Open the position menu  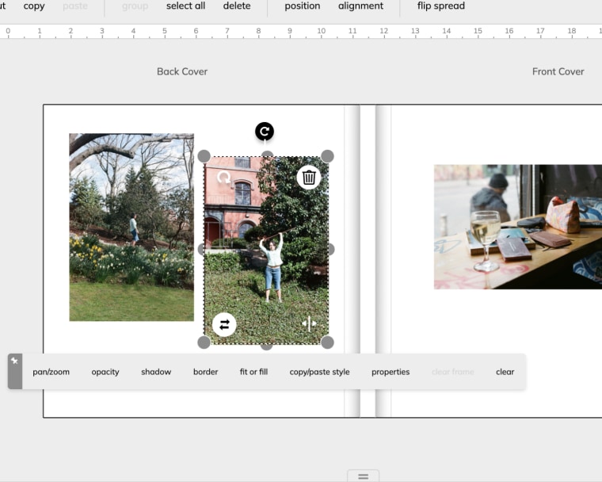pos(302,6)
